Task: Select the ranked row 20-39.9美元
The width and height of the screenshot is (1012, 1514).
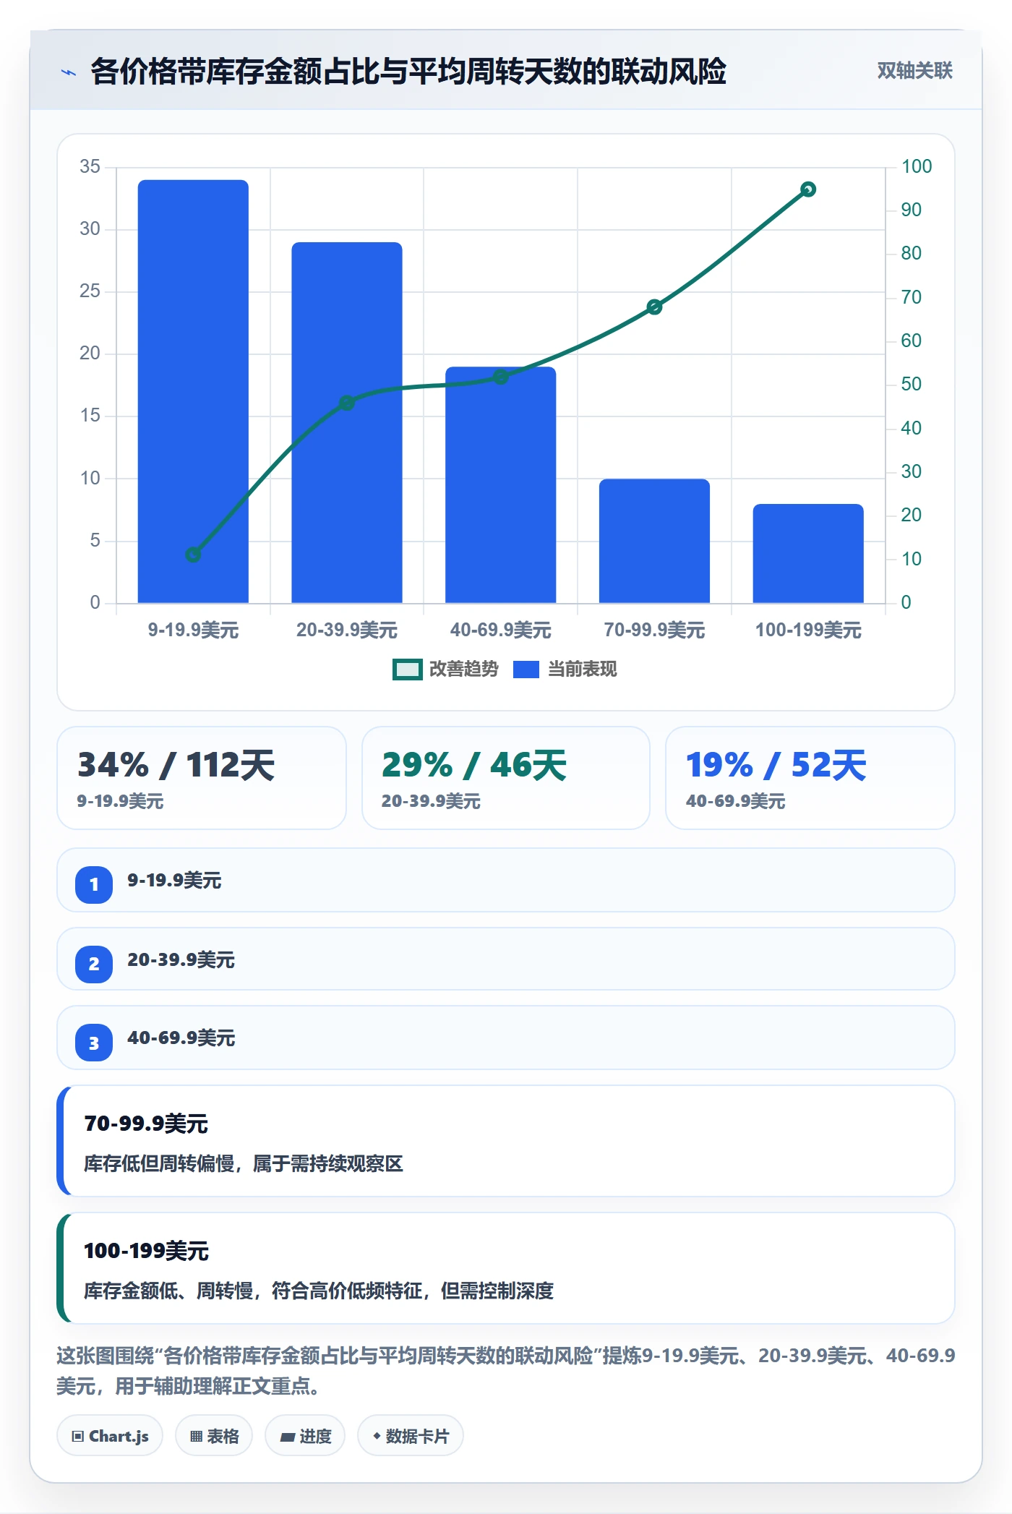Action: point(506,959)
